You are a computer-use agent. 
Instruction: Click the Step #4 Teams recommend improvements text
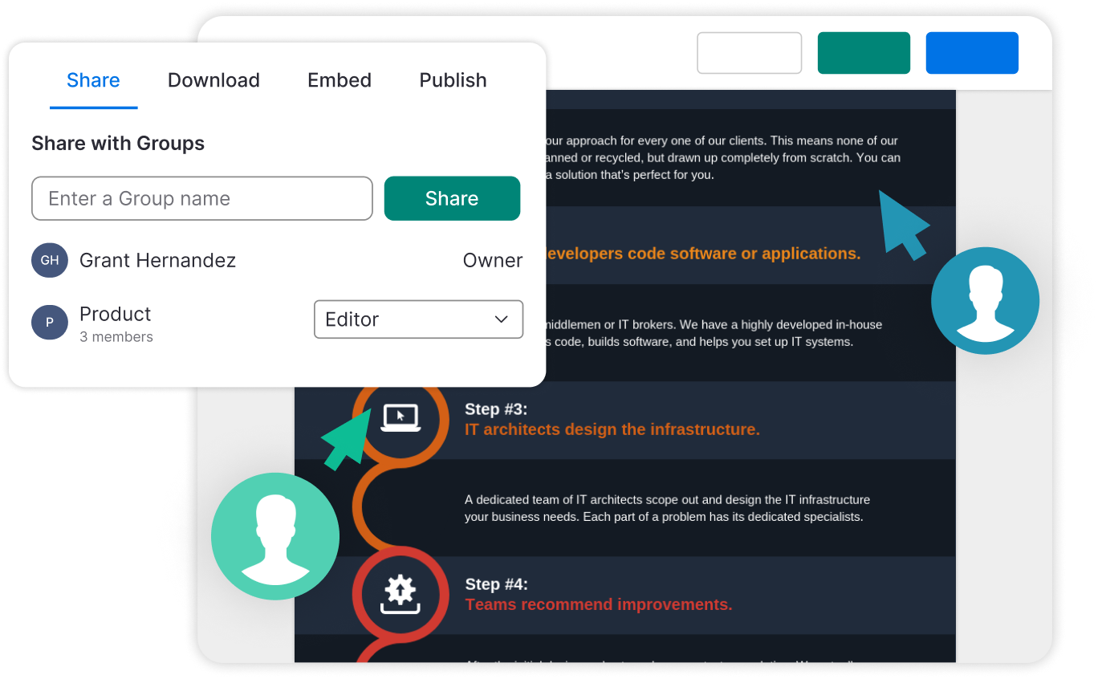point(599,604)
